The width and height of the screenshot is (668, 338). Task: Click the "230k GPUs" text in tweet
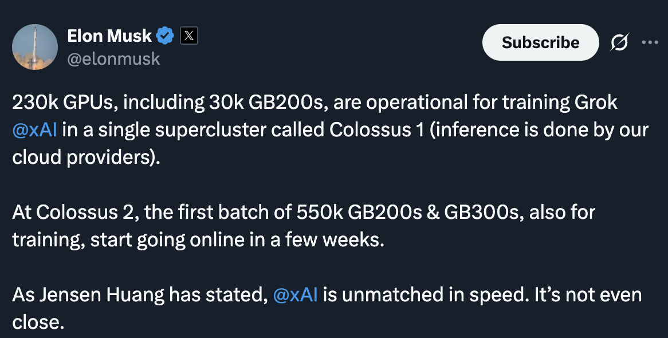[x=64, y=103]
